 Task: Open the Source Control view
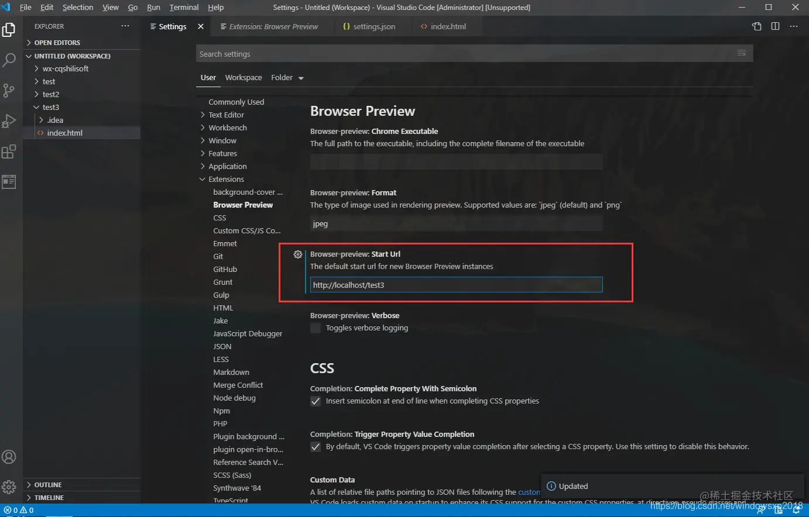(x=9, y=90)
